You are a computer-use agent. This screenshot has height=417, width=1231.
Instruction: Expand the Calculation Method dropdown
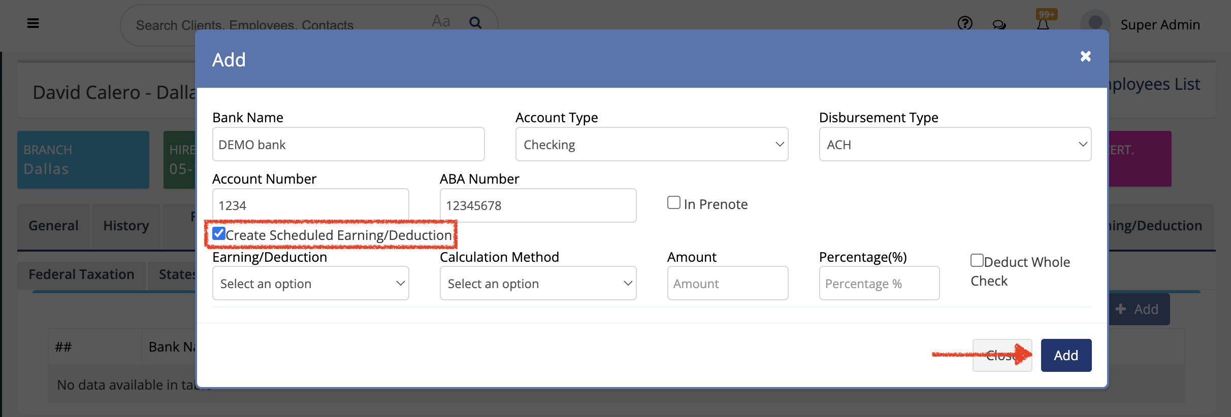click(537, 284)
